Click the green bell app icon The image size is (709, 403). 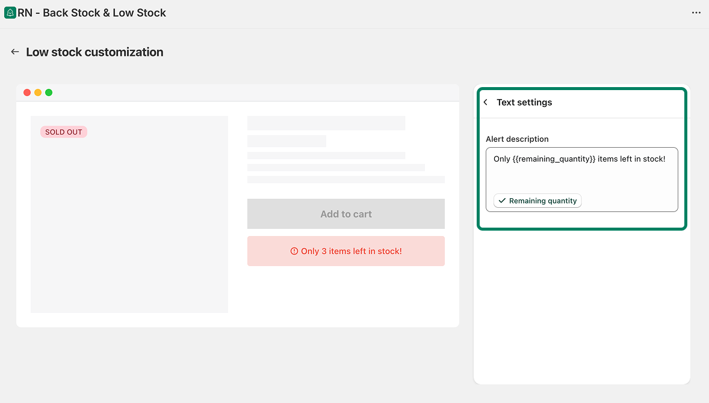(10, 13)
